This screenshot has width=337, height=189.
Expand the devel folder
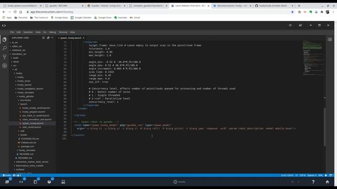pyautogui.click(x=16, y=62)
